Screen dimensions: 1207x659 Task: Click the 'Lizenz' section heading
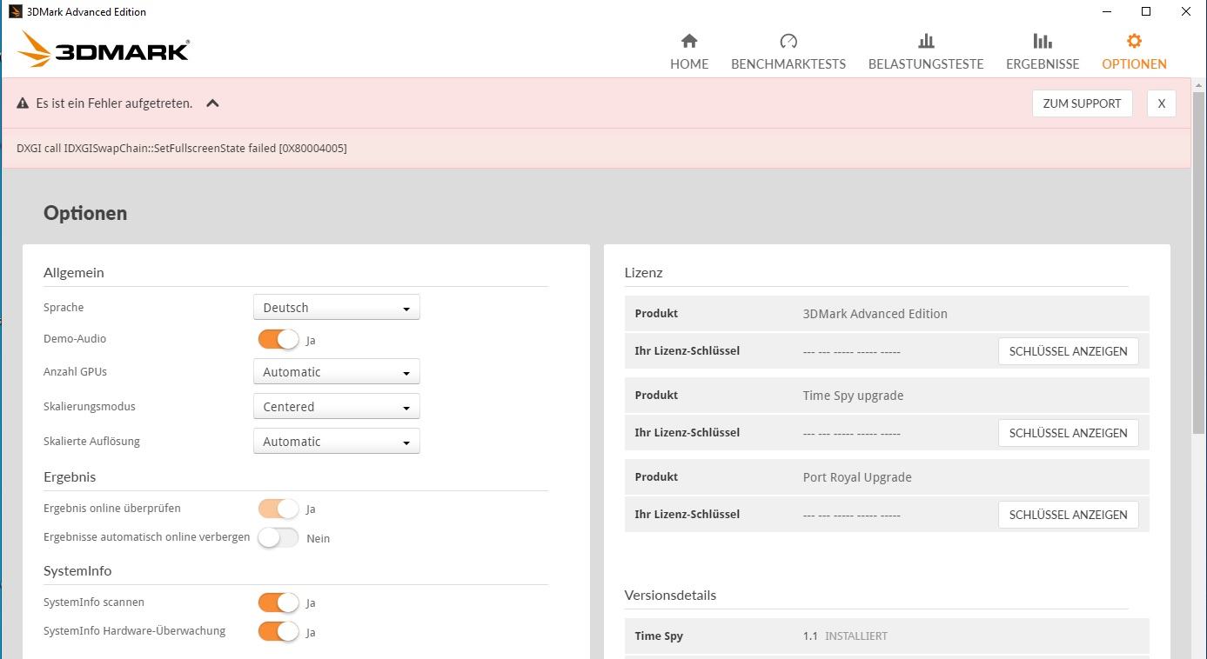[643, 273]
